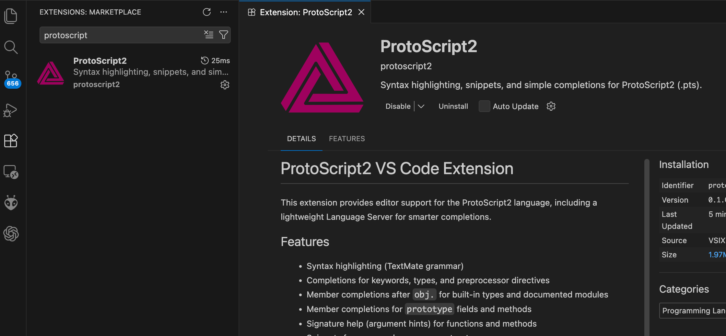This screenshot has width=726, height=336.
Task: Click the protoscript search input field
Action: 123,35
